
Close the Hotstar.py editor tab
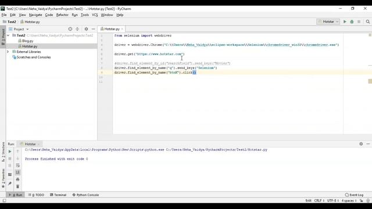[x=122, y=29]
